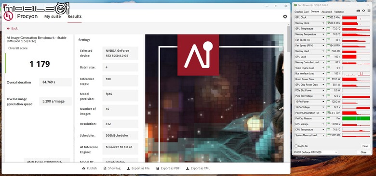Viewport: 376px width, 176px height.
Task: Open the 16-Pin Power dropdown
Action: pos(323,102)
